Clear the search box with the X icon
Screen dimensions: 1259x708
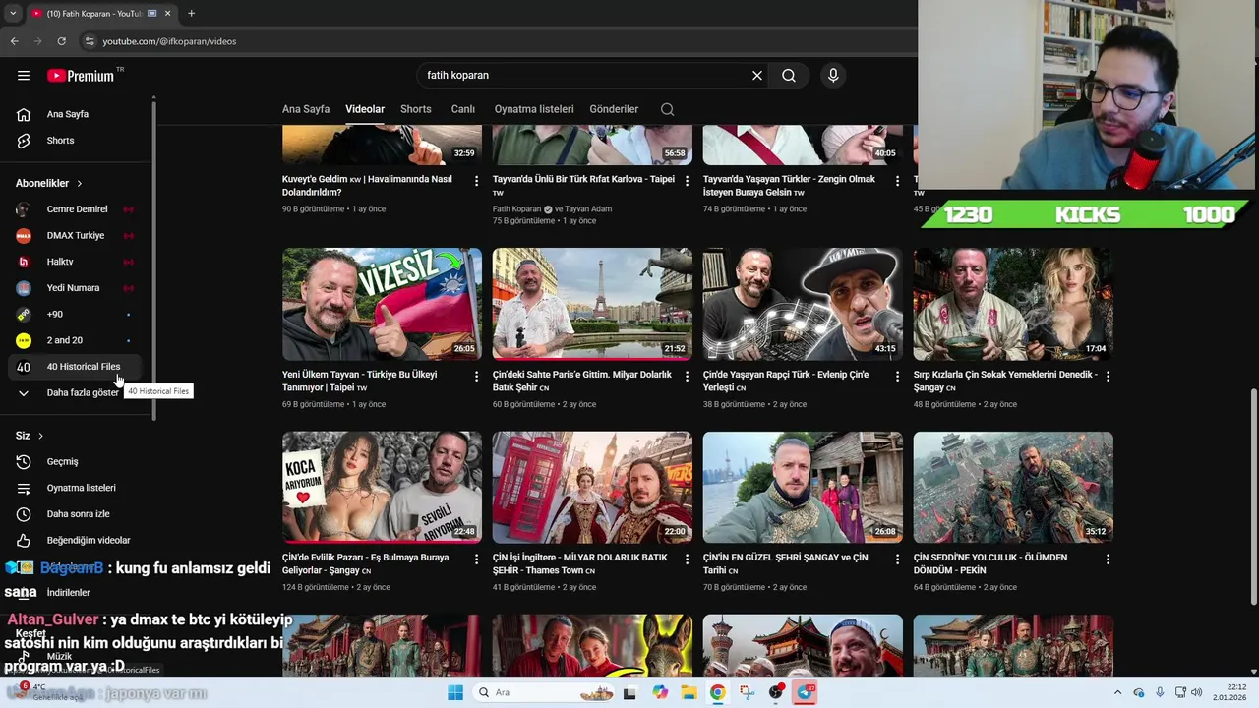click(757, 75)
